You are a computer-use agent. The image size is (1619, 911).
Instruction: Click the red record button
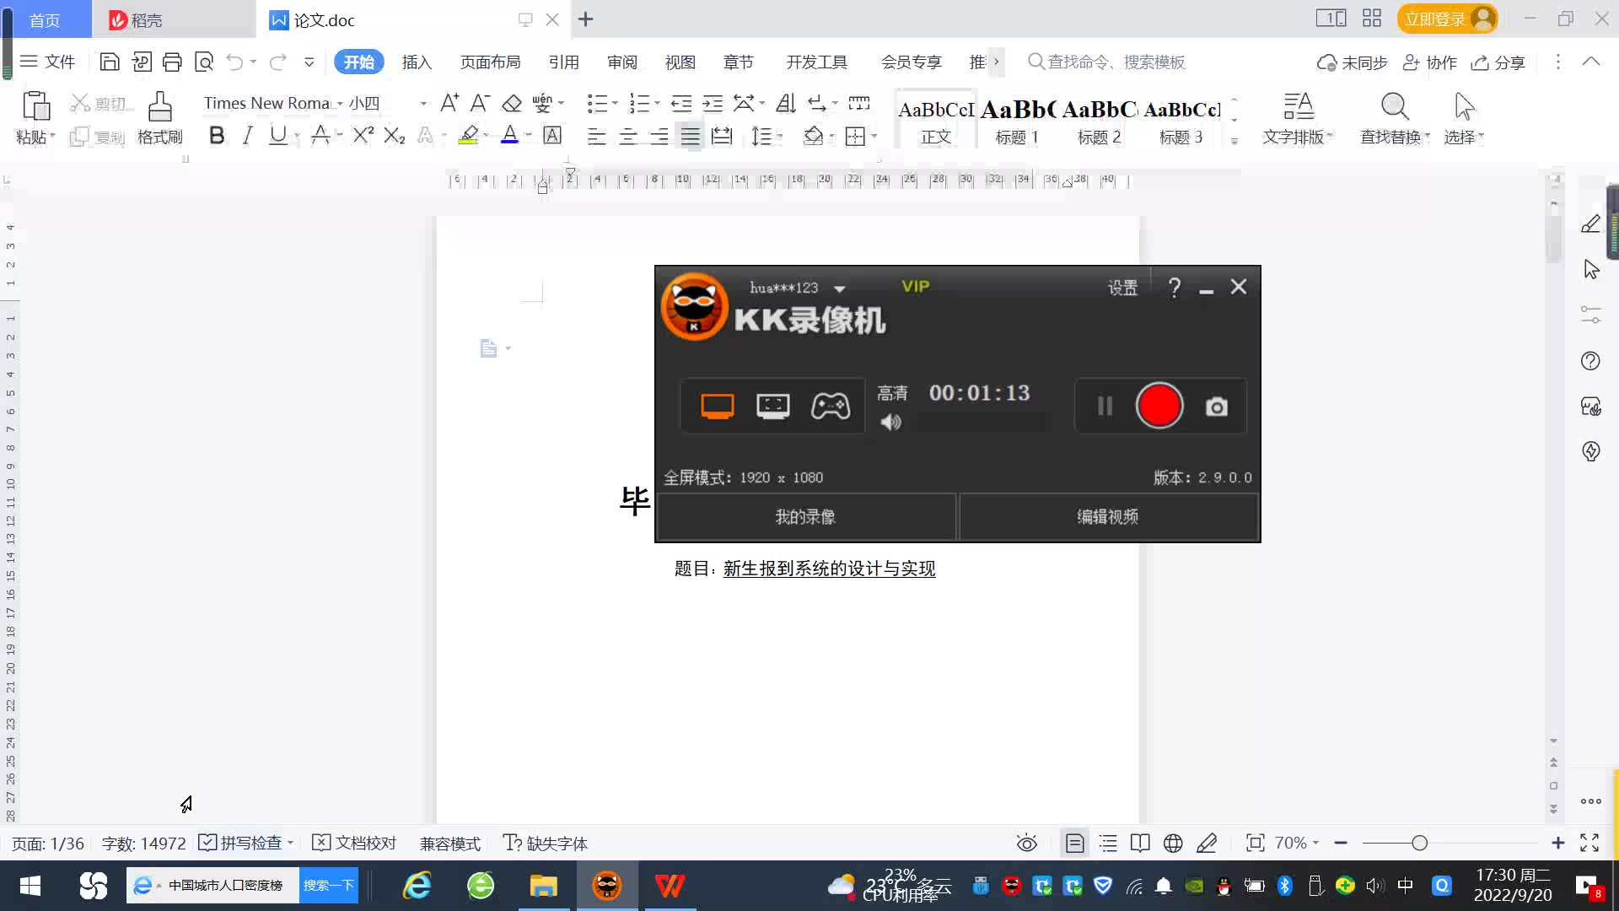pyautogui.click(x=1159, y=406)
